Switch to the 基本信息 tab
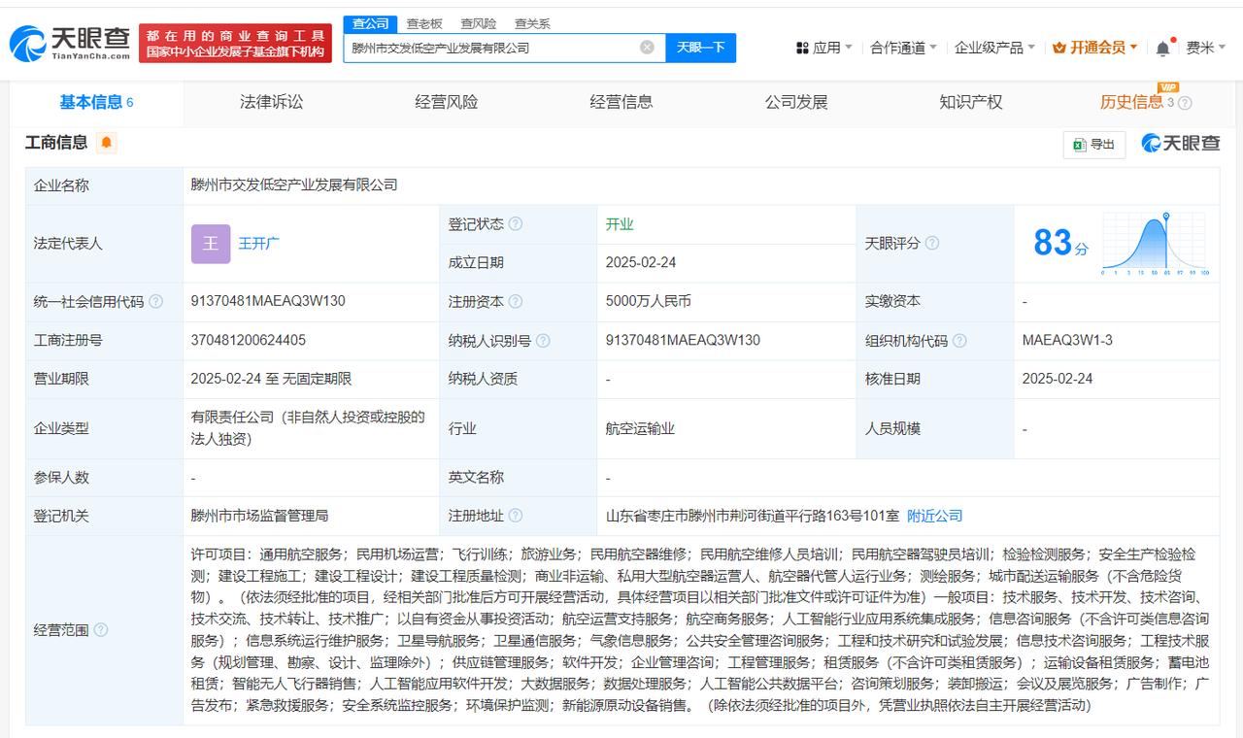 point(96,102)
